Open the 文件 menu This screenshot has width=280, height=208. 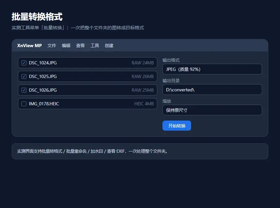click(x=52, y=45)
